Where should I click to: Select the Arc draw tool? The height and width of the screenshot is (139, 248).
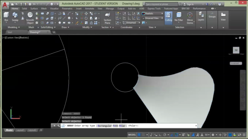(x=69, y=14)
